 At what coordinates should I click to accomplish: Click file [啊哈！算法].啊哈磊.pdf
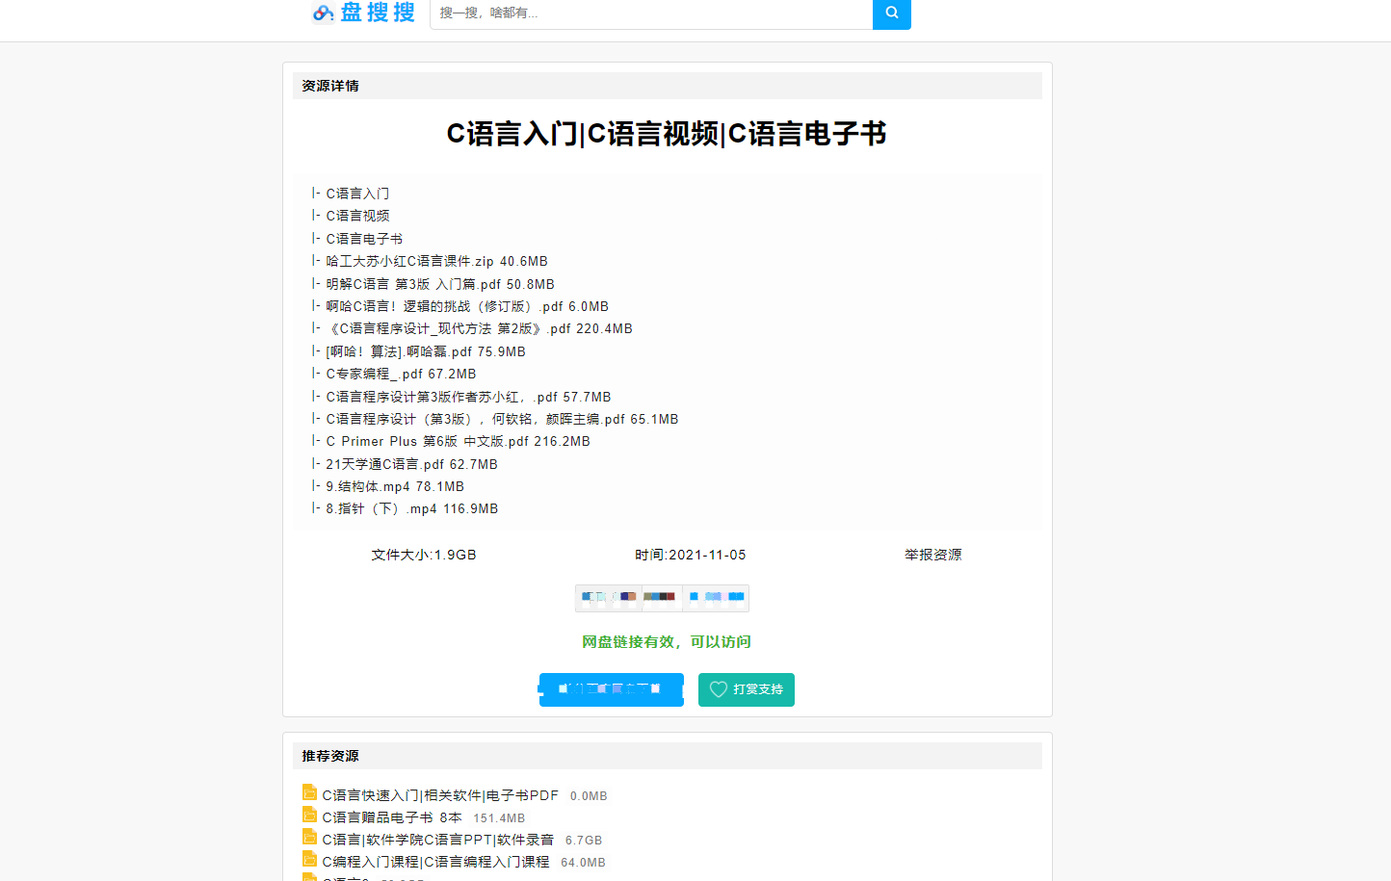click(x=426, y=351)
